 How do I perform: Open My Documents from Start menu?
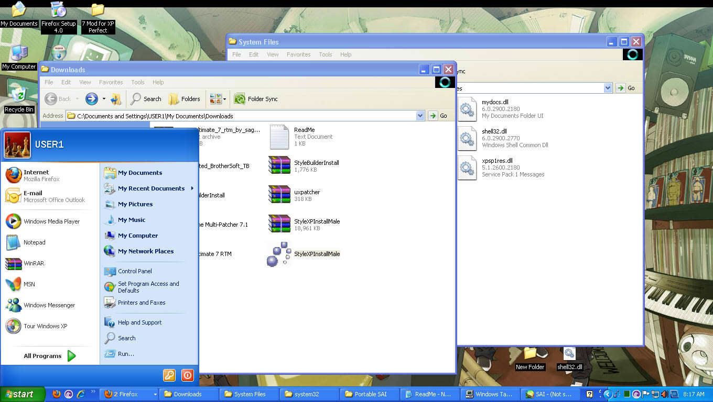pyautogui.click(x=149, y=173)
